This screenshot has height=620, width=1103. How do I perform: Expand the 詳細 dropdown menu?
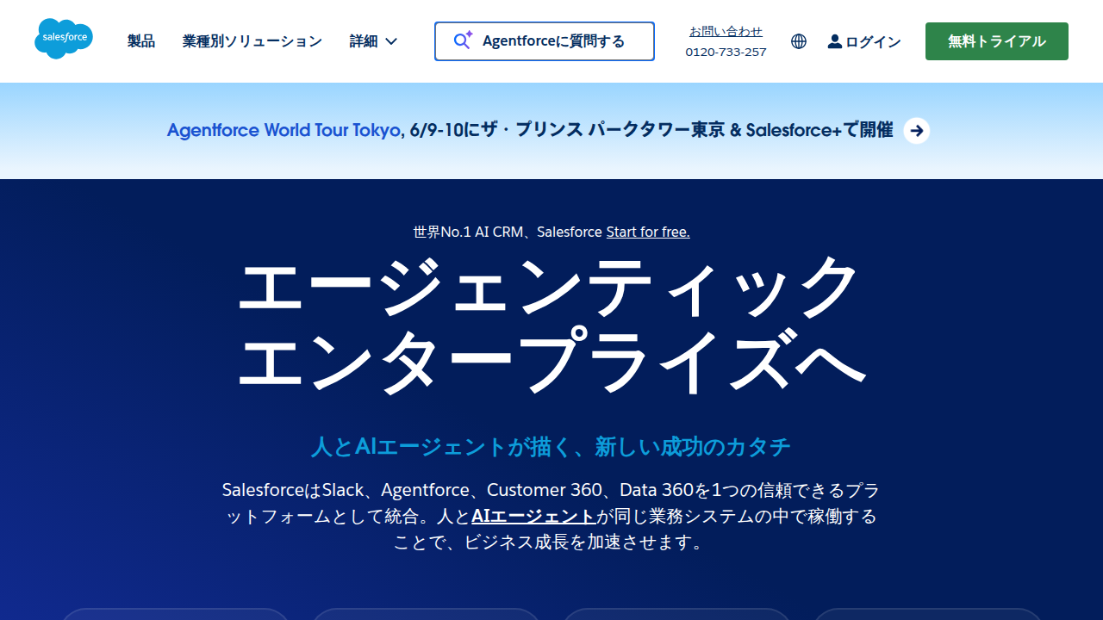(374, 41)
